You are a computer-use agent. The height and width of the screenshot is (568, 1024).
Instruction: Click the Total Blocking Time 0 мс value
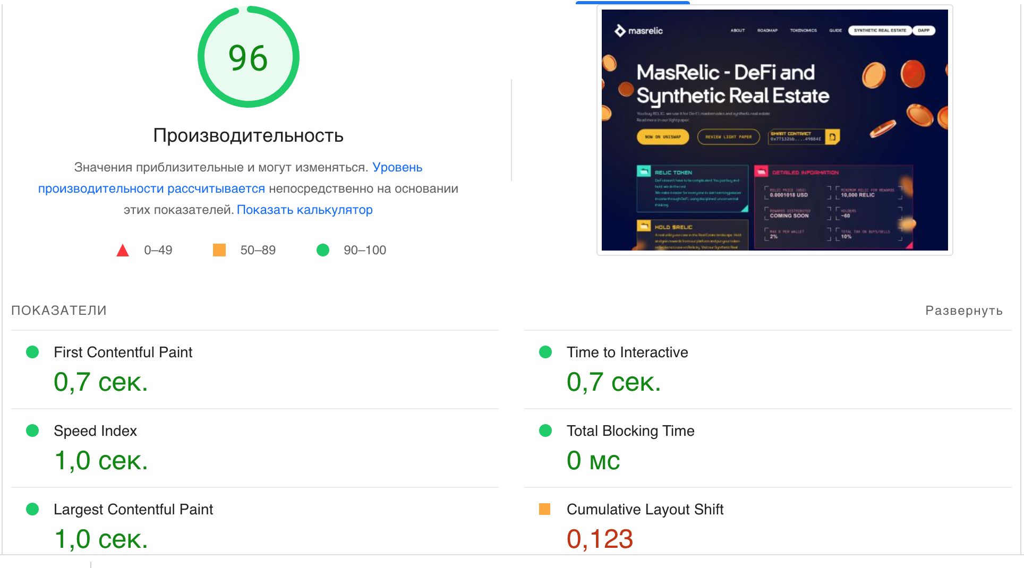coord(593,460)
